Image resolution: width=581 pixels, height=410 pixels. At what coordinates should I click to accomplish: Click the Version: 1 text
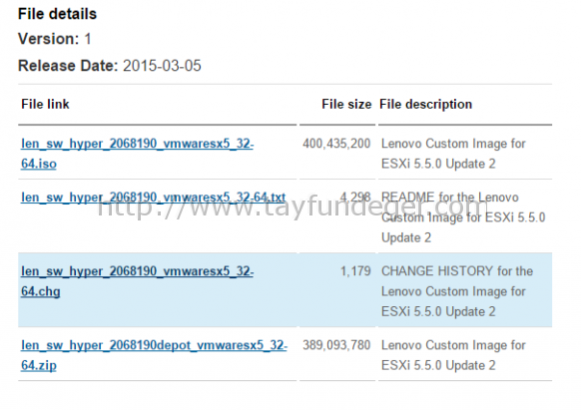pyautogui.click(x=55, y=39)
